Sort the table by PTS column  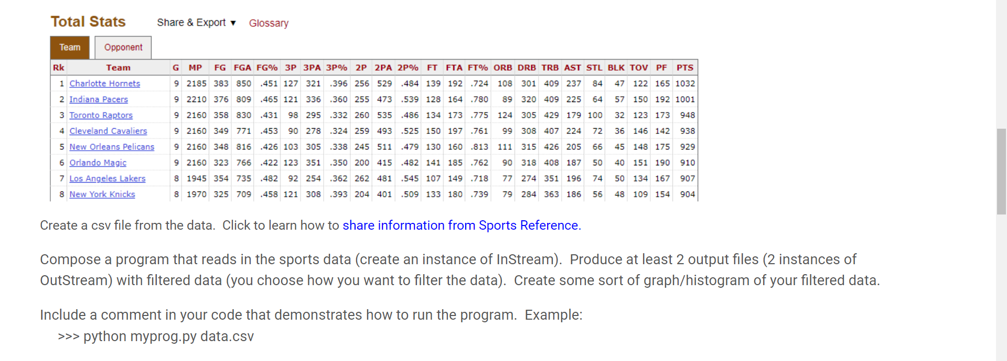tap(685, 67)
